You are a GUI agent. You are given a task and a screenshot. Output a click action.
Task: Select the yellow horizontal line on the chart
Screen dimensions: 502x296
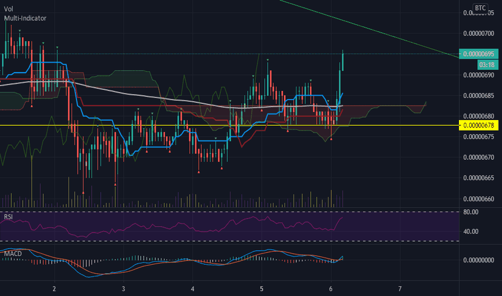(229, 125)
